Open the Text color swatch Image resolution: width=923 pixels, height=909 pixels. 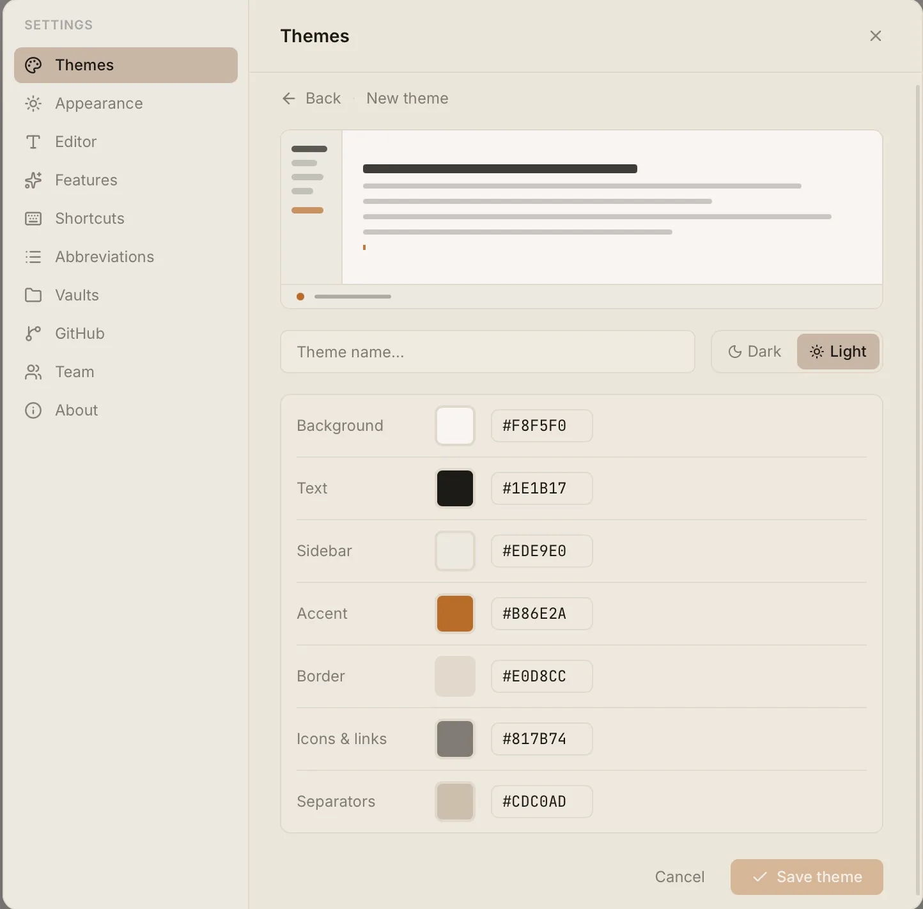click(x=455, y=488)
